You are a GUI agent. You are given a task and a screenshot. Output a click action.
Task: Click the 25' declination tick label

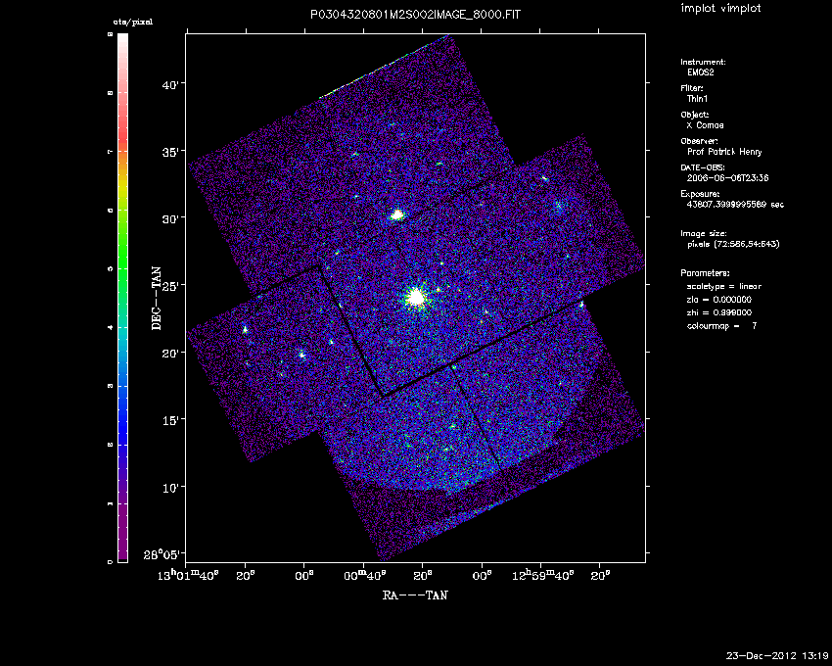coord(171,286)
